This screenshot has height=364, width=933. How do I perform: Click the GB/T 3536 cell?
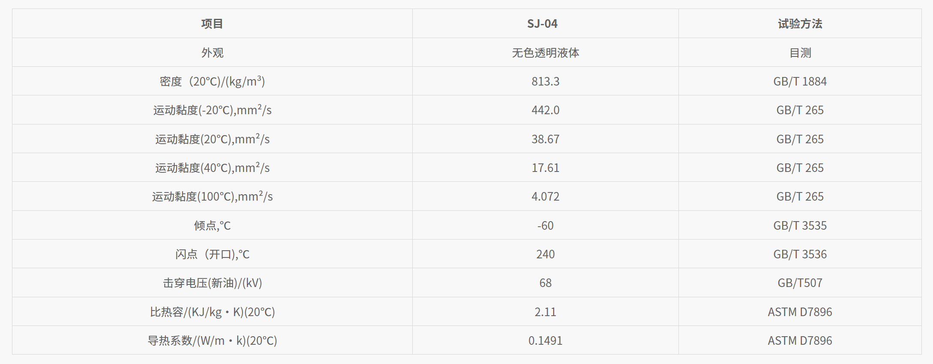coord(800,254)
